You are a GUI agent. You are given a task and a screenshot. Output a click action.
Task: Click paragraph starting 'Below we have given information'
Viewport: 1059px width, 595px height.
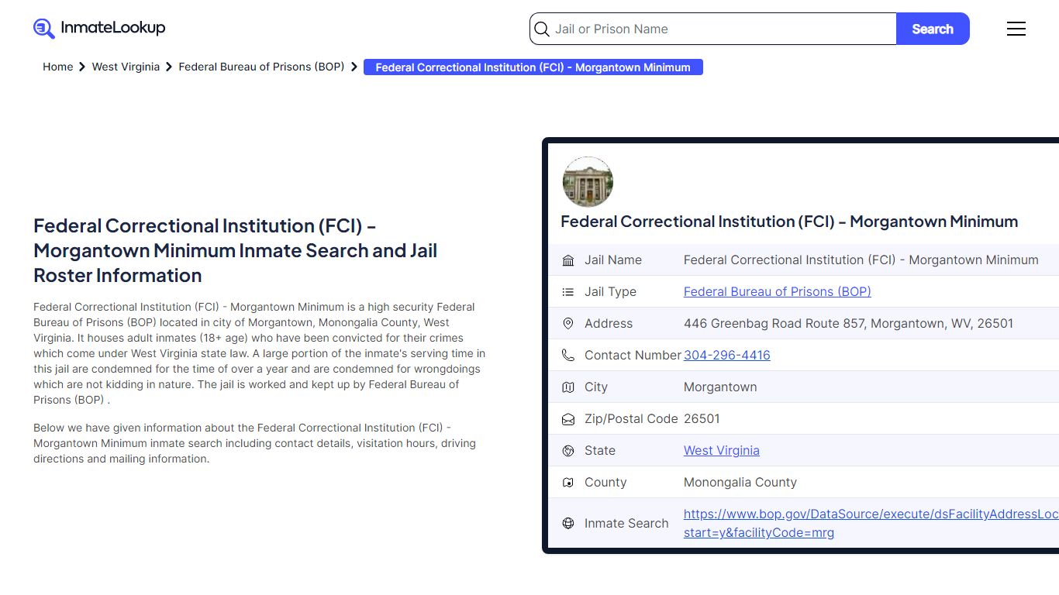point(254,443)
